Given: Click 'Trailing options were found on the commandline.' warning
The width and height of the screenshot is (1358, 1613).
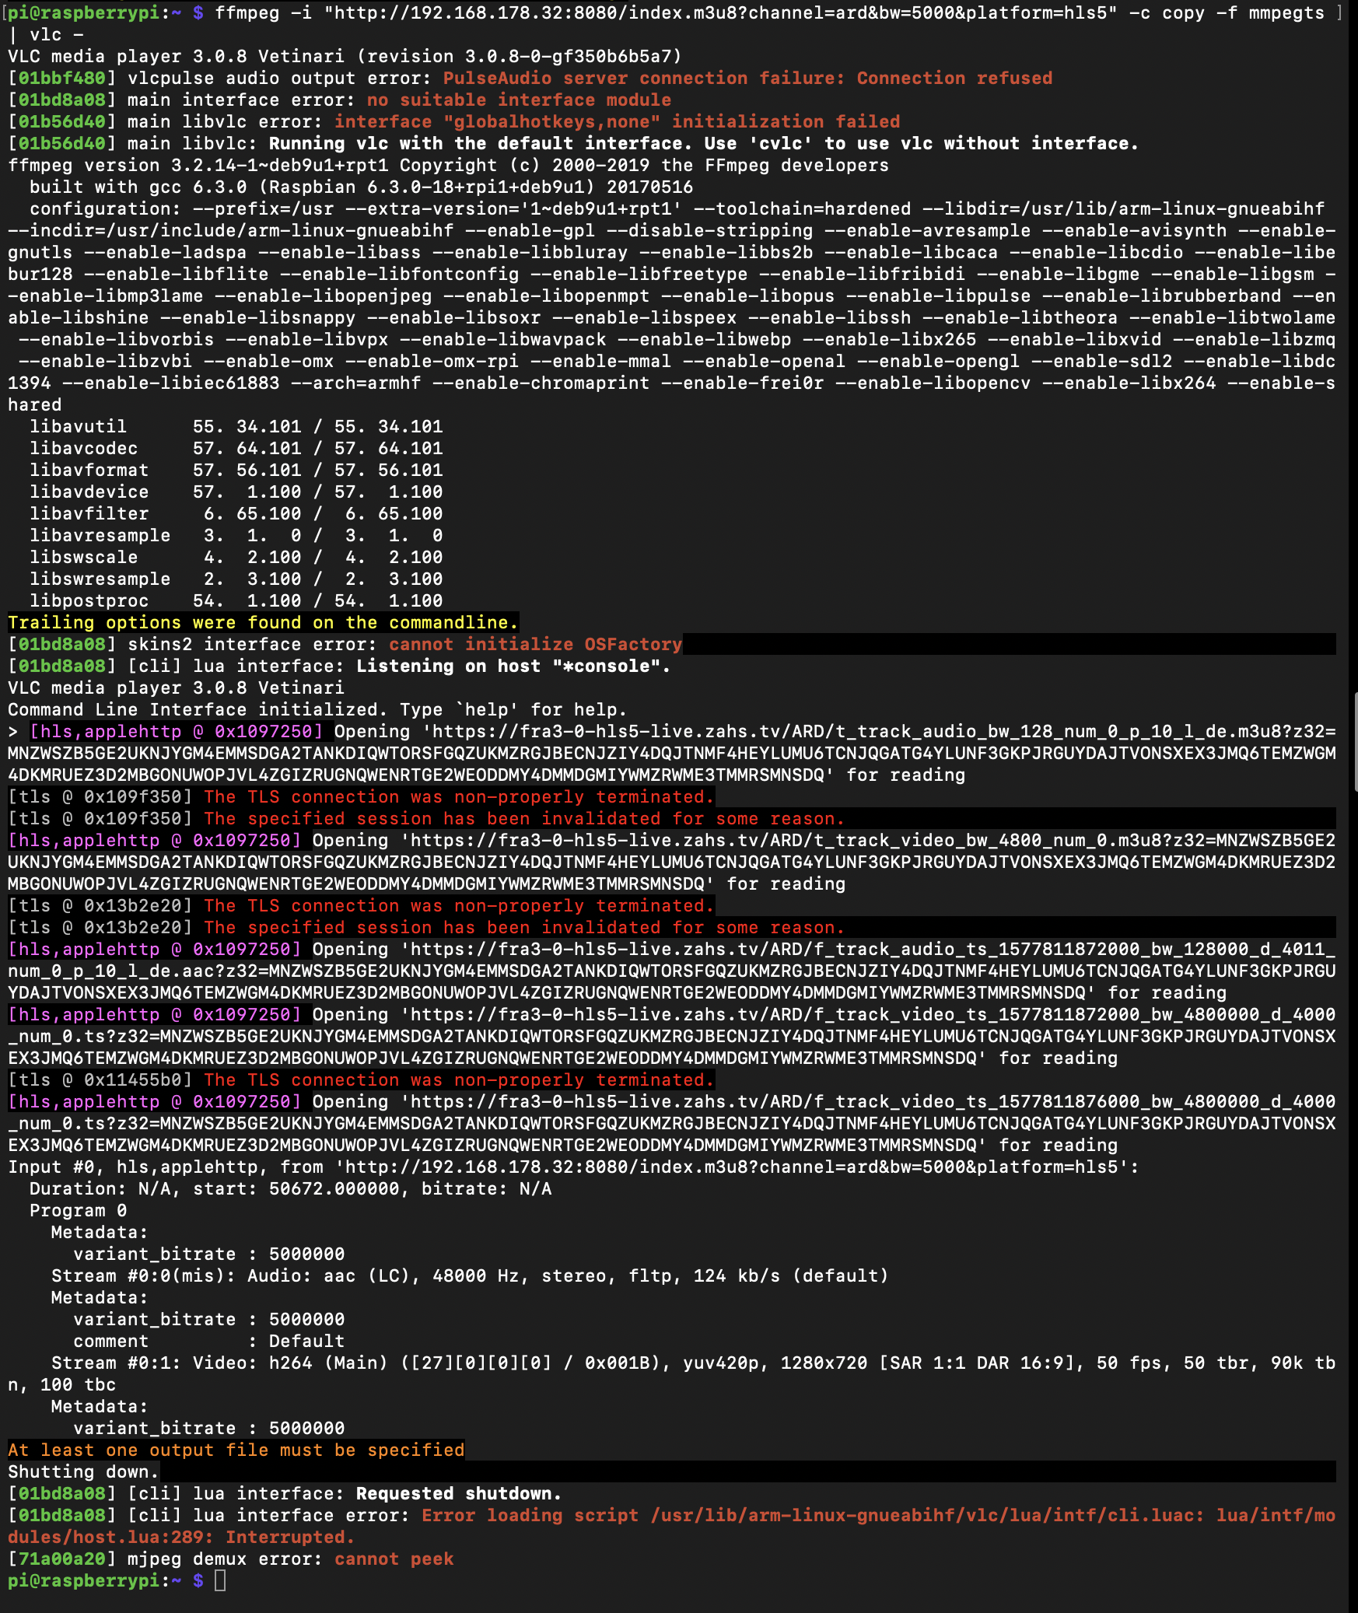Looking at the screenshot, I should pyautogui.click(x=263, y=622).
